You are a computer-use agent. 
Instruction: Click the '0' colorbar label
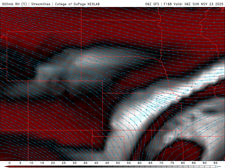[10, 163]
